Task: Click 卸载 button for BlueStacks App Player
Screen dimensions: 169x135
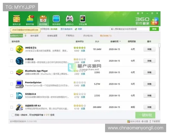Action: (x=149, y=72)
